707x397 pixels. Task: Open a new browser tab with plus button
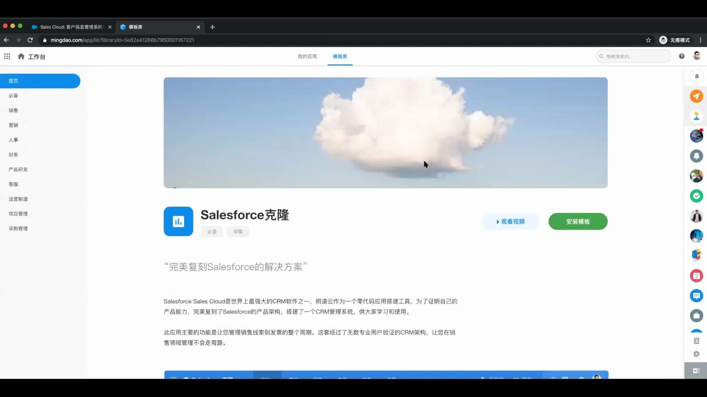click(212, 27)
